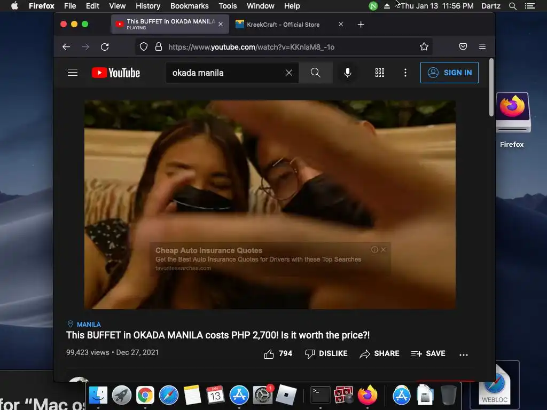Open the YouTube guide hamburger menu
The width and height of the screenshot is (547, 410).
tap(73, 73)
